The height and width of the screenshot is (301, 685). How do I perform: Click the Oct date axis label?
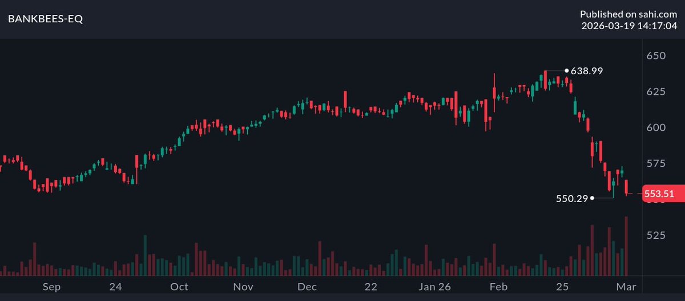coord(179,286)
